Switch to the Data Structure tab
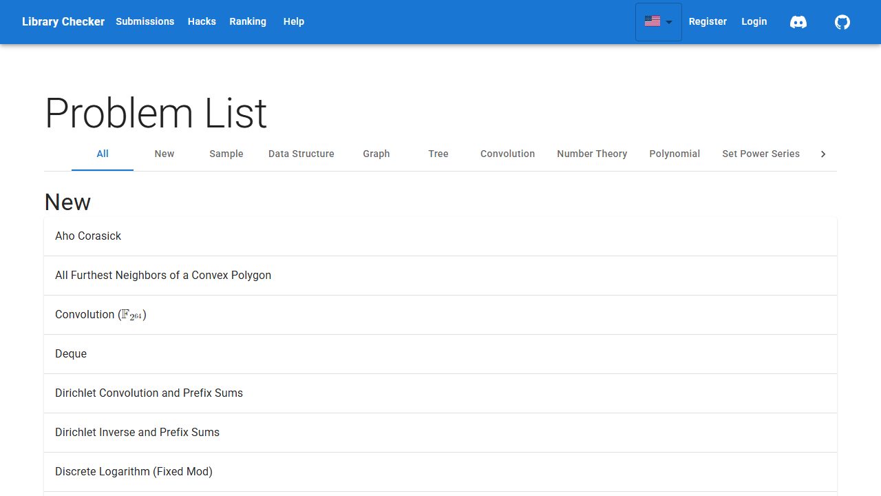Screen dimensions: 881x496 [x=301, y=154]
